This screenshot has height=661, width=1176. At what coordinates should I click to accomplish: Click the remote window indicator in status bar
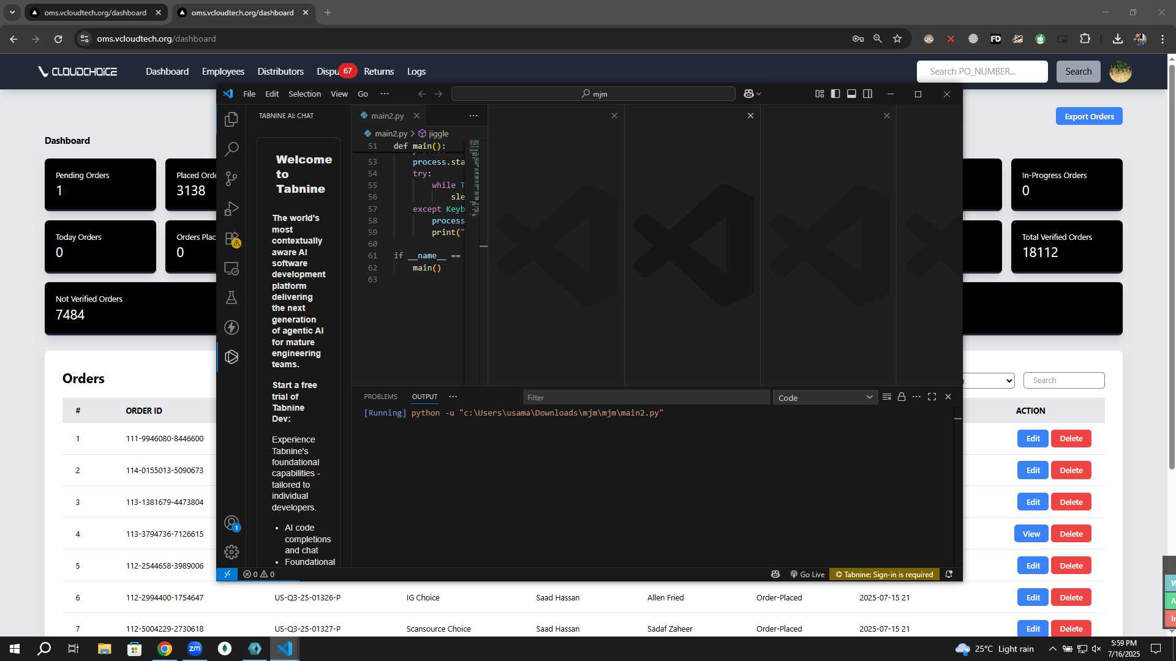227,574
